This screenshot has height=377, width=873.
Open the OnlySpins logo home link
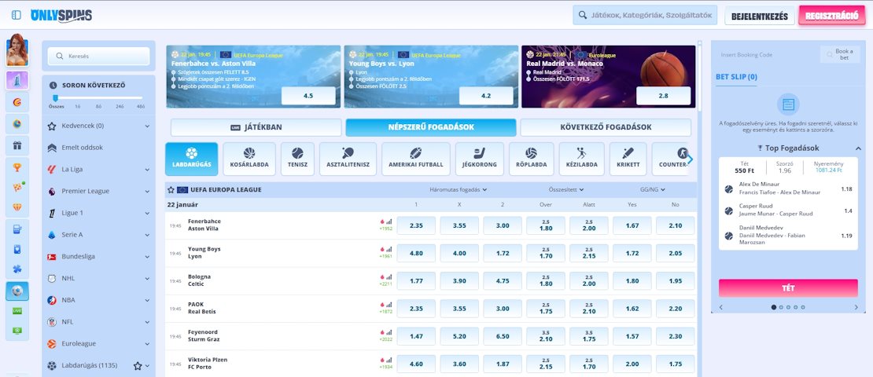(61, 16)
